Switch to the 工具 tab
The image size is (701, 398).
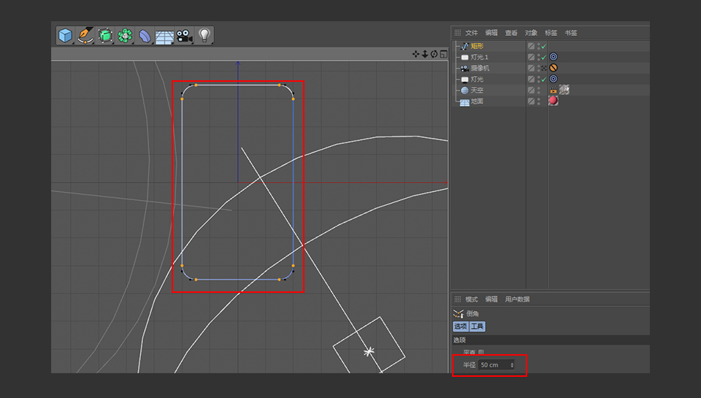(477, 326)
